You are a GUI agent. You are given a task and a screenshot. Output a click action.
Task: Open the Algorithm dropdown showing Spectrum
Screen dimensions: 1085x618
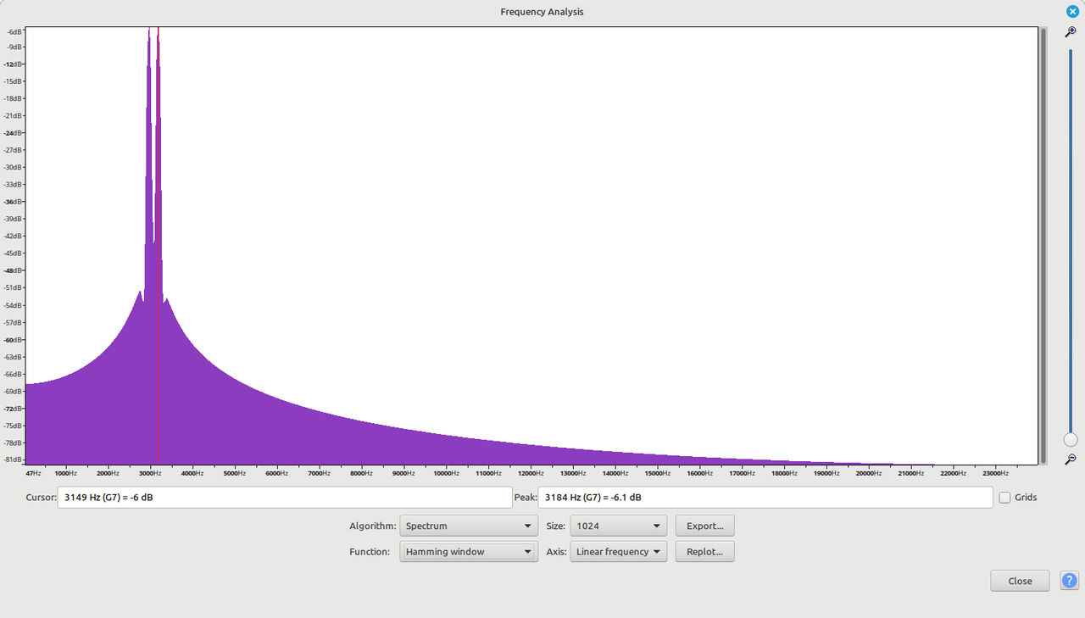point(468,526)
